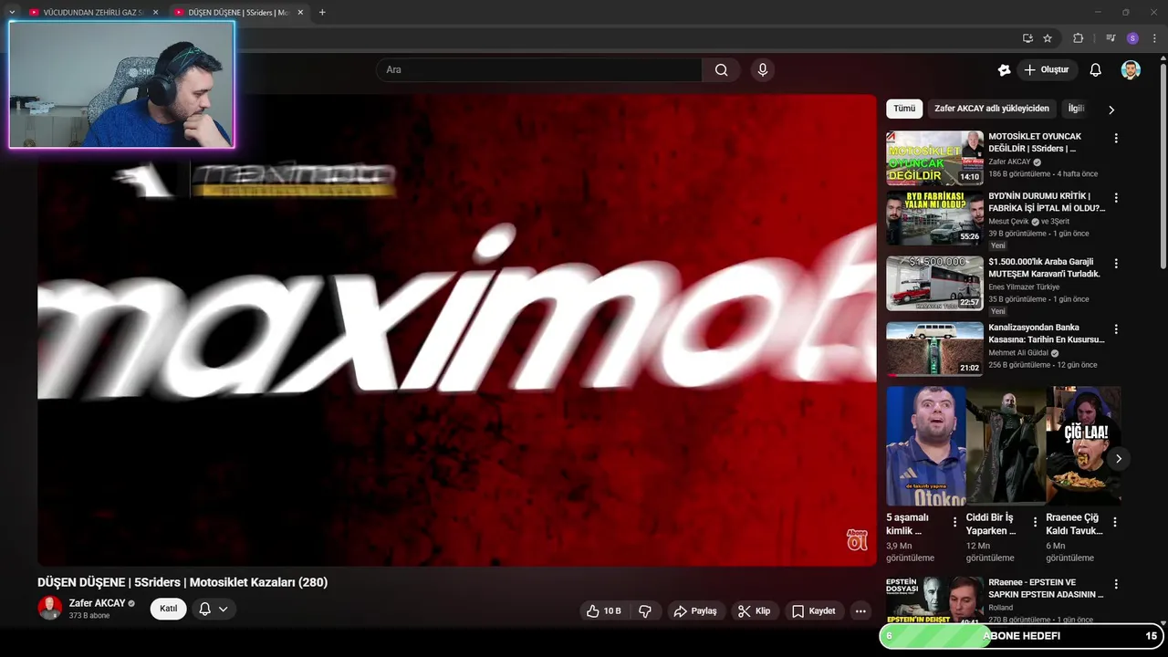Open Ciddi Bir İş Yaparken short thumbnail
1168x657 pixels.
coord(1006,445)
